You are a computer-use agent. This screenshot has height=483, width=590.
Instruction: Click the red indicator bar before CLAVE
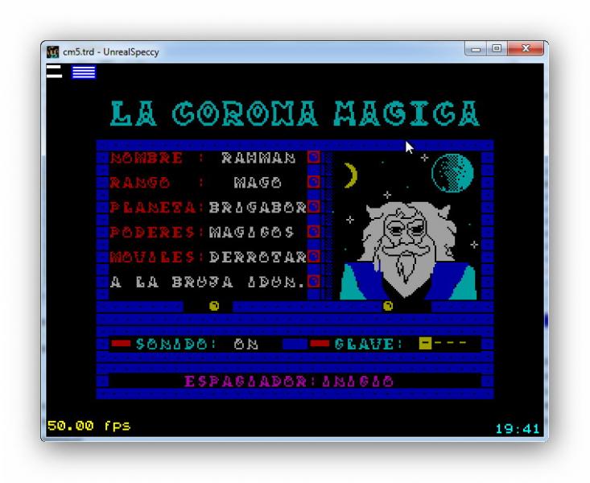click(320, 344)
